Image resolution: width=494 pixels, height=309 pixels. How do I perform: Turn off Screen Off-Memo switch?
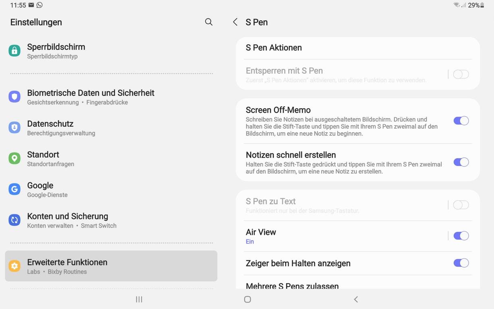pyautogui.click(x=461, y=121)
